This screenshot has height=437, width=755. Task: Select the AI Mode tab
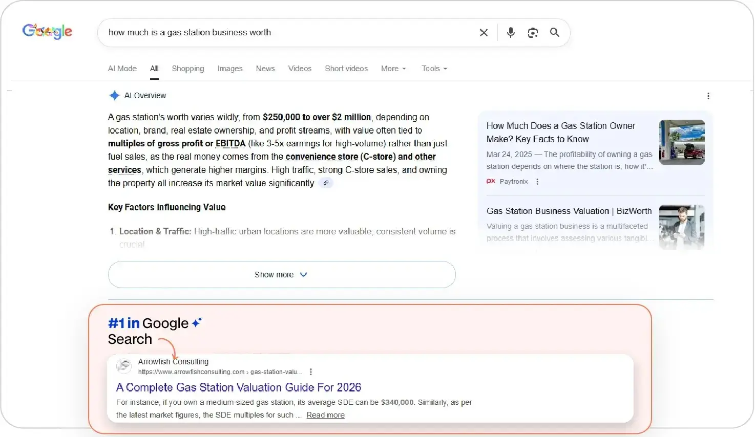(122, 68)
